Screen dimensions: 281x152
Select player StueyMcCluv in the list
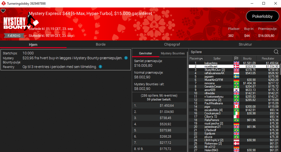coord(214,70)
